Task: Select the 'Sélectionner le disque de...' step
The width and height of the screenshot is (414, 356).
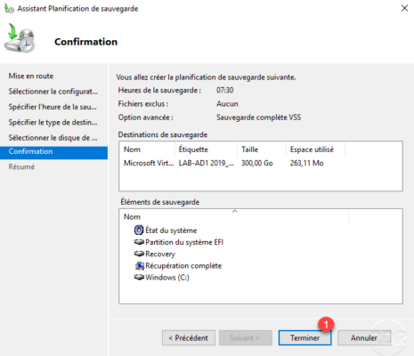Action: coord(53,138)
